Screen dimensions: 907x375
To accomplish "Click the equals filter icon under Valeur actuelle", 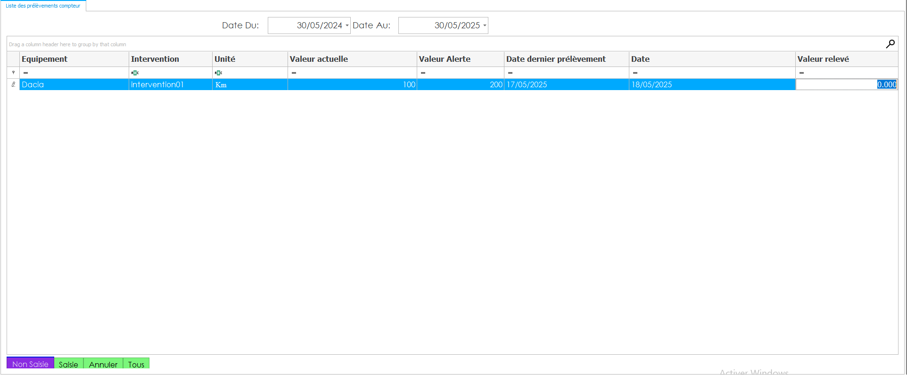I will 294,73.
